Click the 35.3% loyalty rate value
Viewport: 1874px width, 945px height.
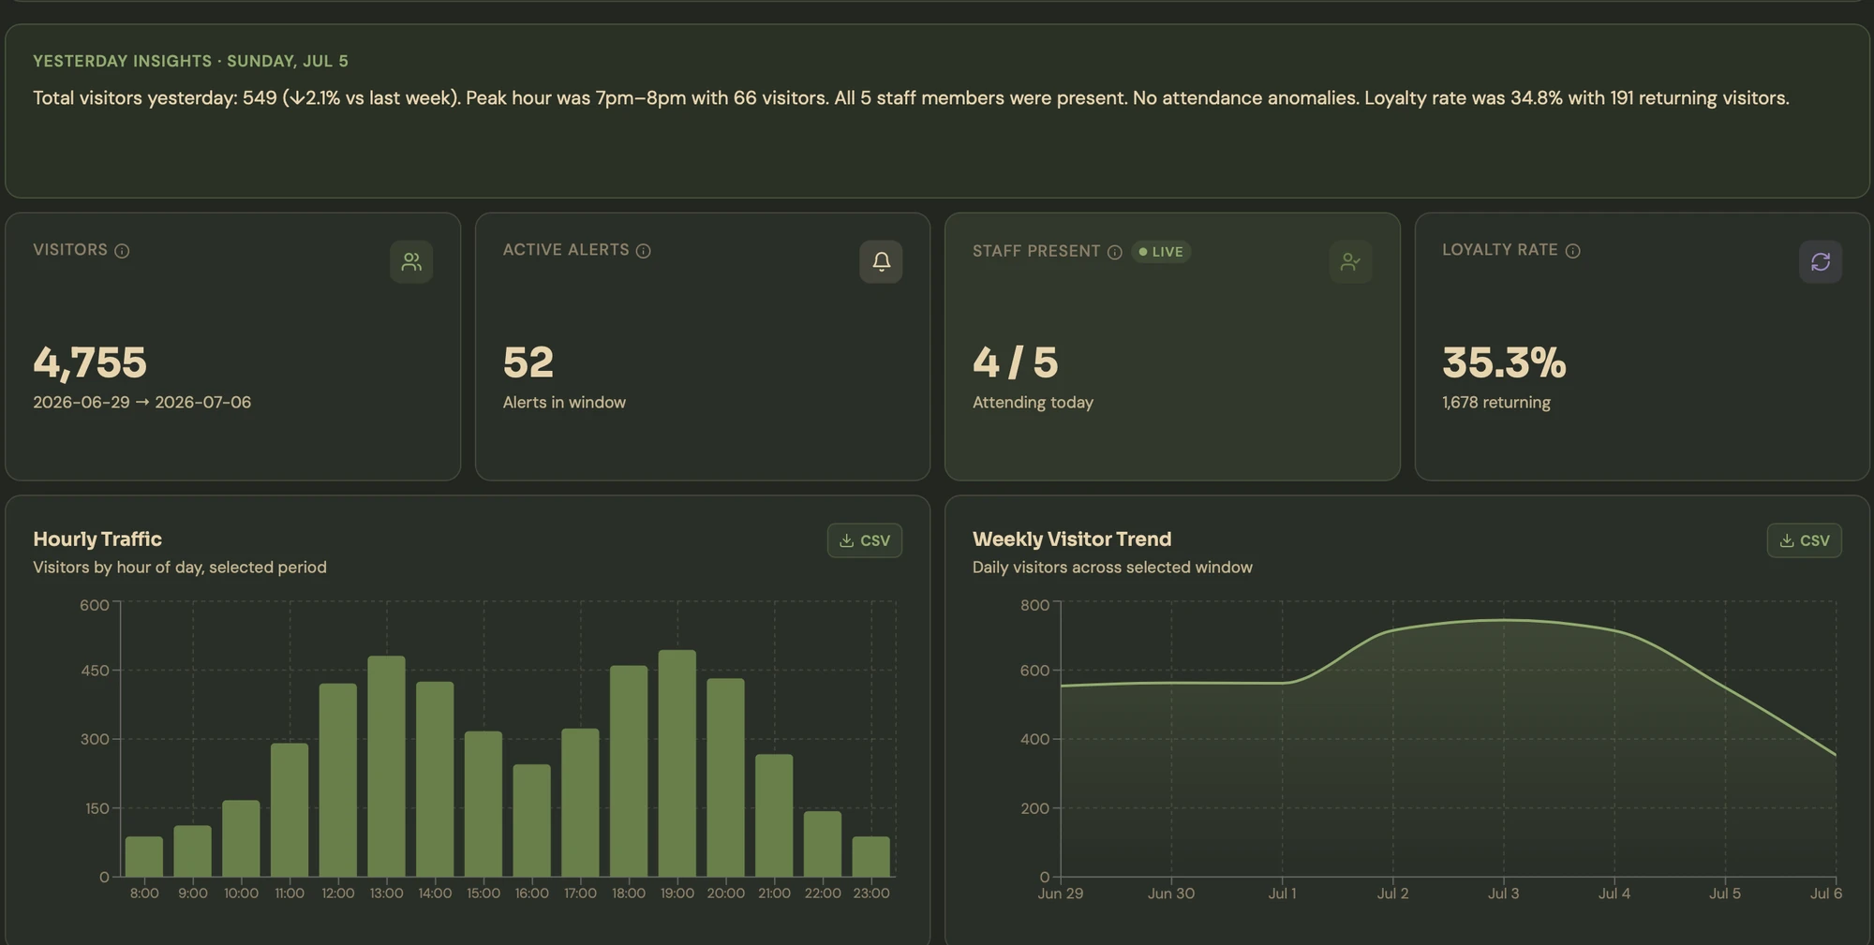pos(1504,362)
